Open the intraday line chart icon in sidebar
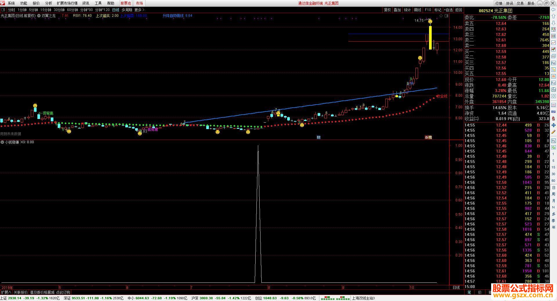The height and width of the screenshot is (301, 557). (x=554, y=43)
